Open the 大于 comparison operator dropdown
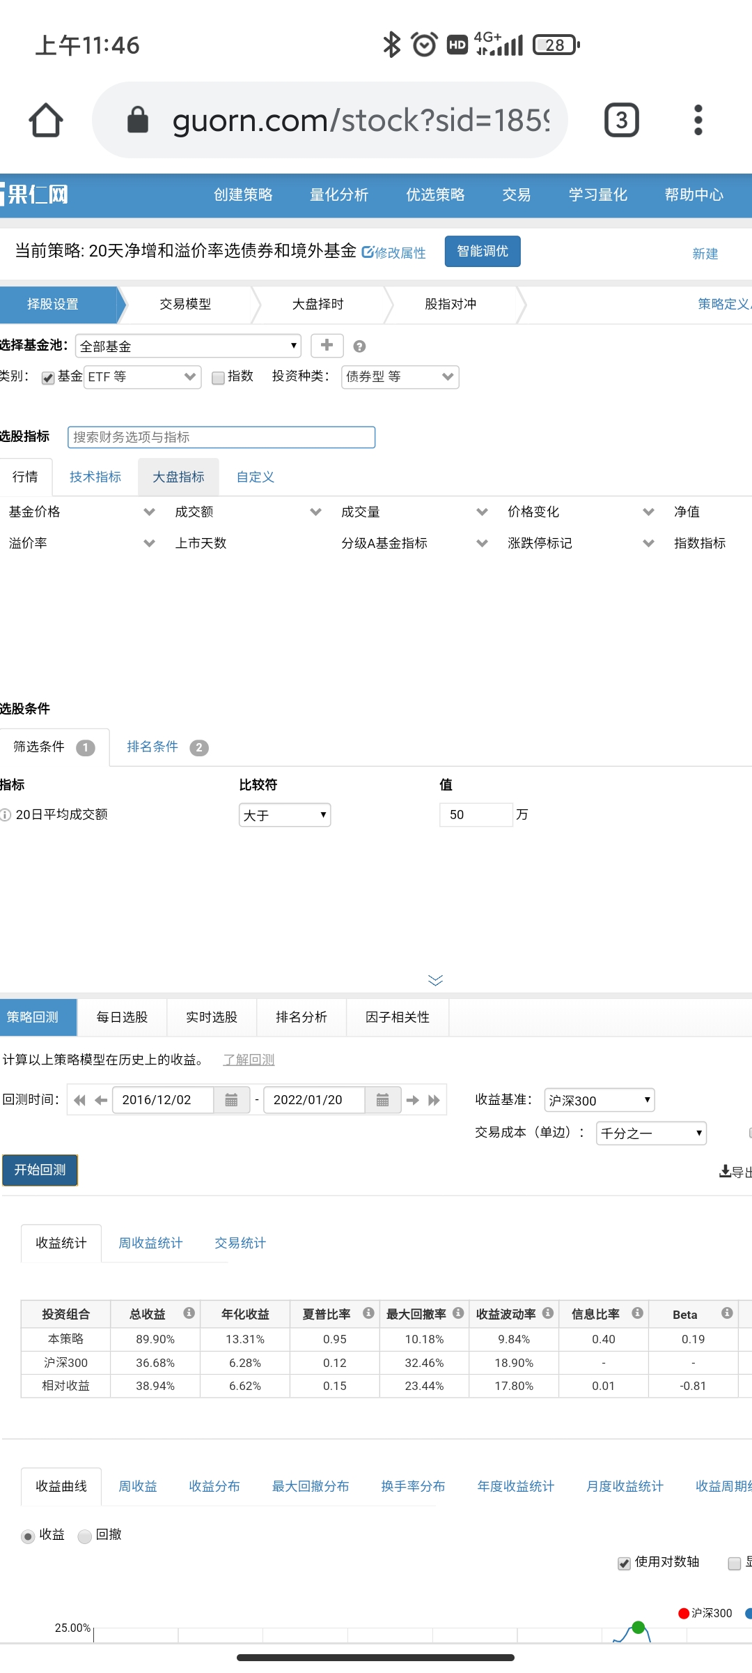Viewport: 752px width, 1673px height. 284,815
